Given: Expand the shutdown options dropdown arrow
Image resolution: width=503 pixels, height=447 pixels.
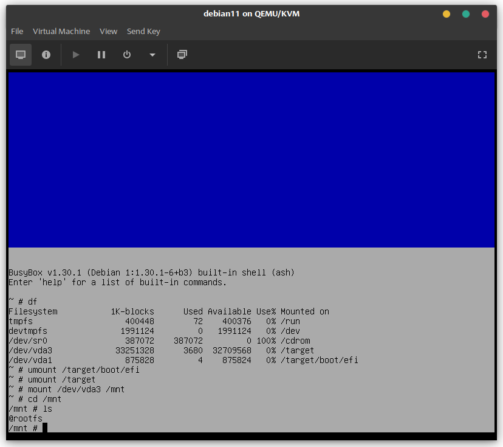Looking at the screenshot, I should point(152,55).
